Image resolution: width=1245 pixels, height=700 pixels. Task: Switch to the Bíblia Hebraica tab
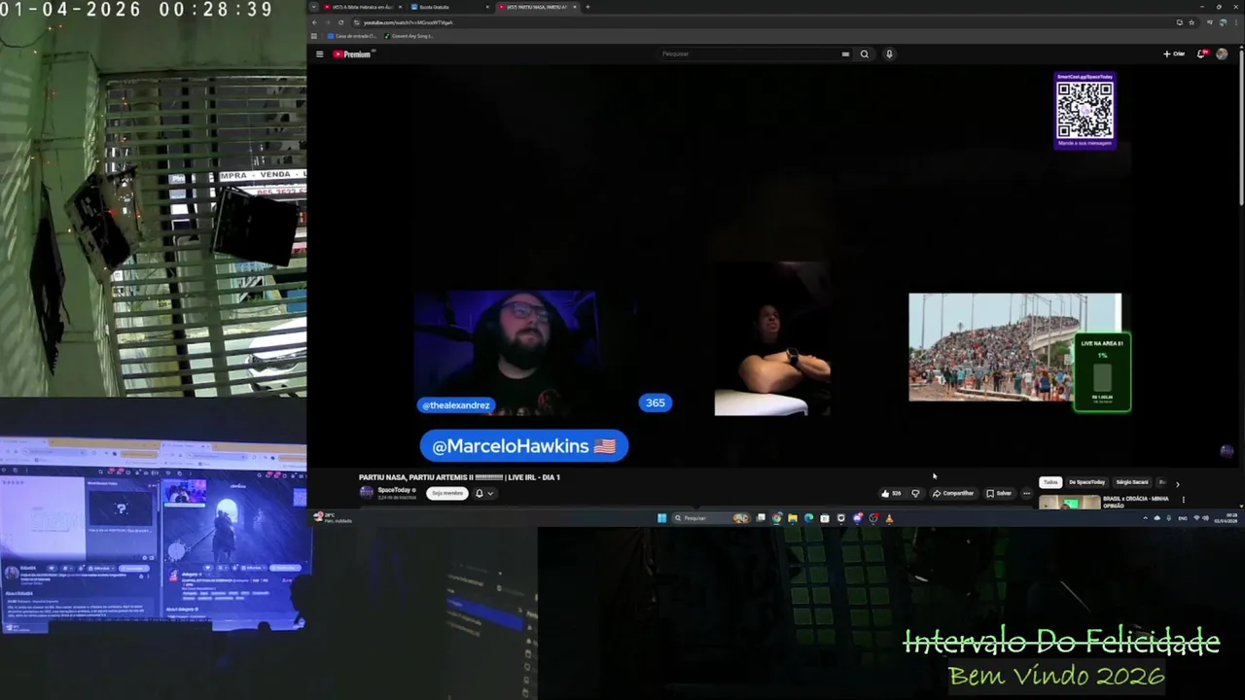coord(362,7)
